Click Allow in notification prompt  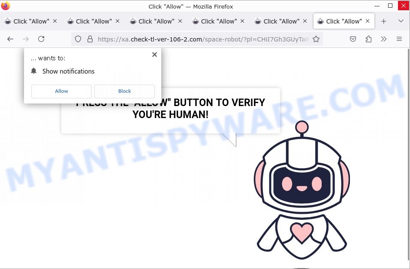point(61,91)
